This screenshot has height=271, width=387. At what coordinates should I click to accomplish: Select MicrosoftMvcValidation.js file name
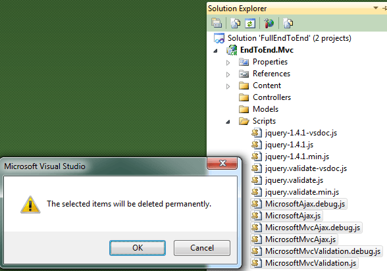[x=311, y=263]
